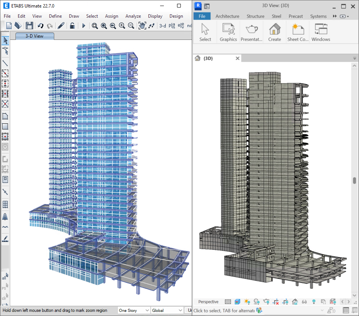Open the Analyze menu in ETABS
The width and height of the screenshot is (359, 316).
133,16
